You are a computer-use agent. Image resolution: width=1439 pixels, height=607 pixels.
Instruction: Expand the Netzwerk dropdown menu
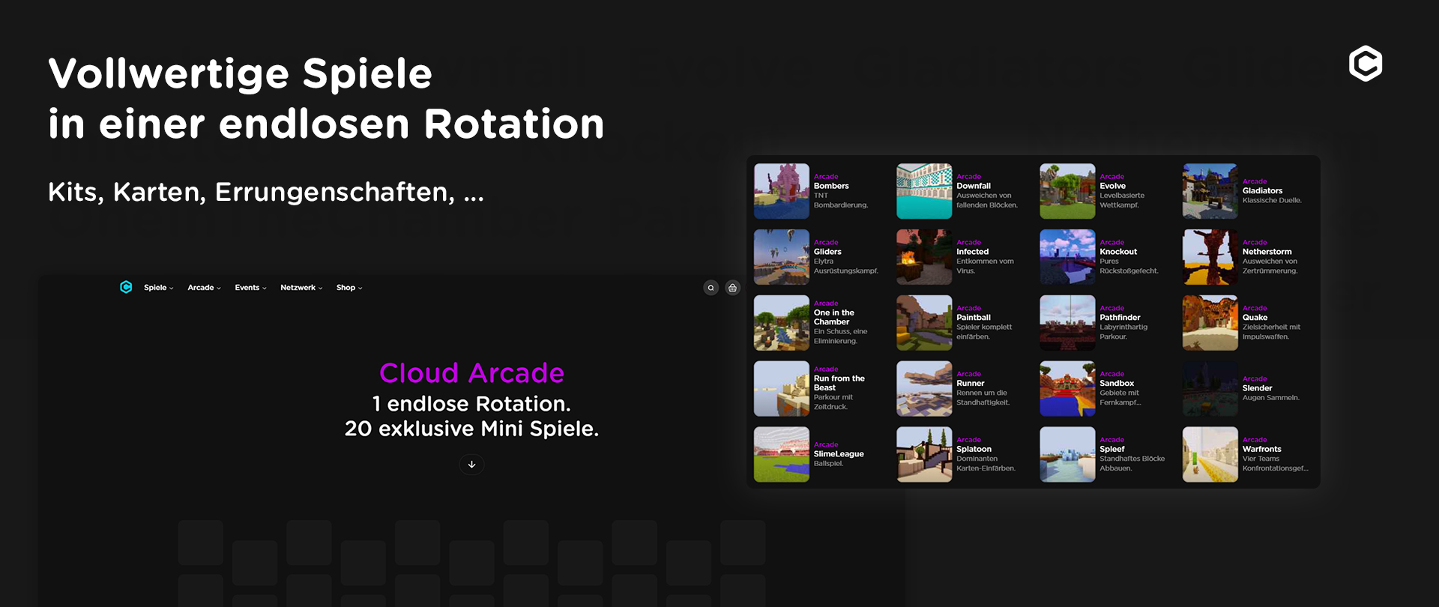pyautogui.click(x=301, y=288)
